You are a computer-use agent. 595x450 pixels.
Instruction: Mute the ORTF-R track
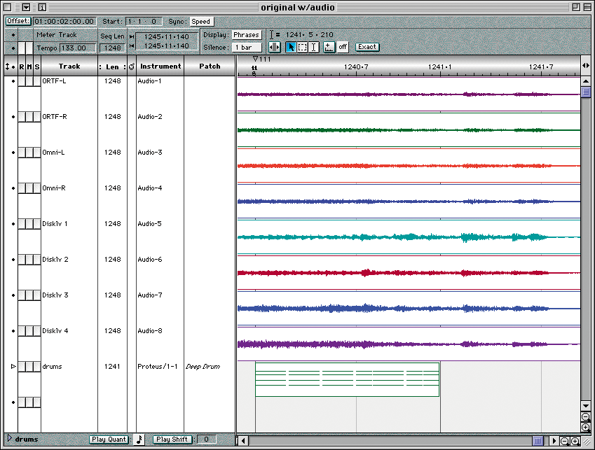pos(29,117)
